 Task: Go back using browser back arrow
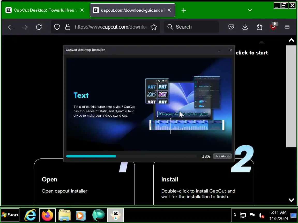click(11, 27)
